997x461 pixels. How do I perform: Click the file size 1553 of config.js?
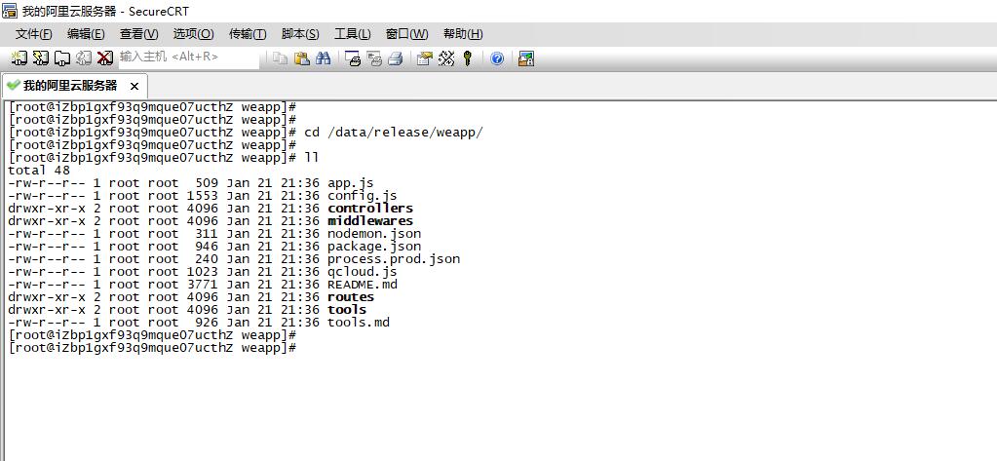click(202, 196)
